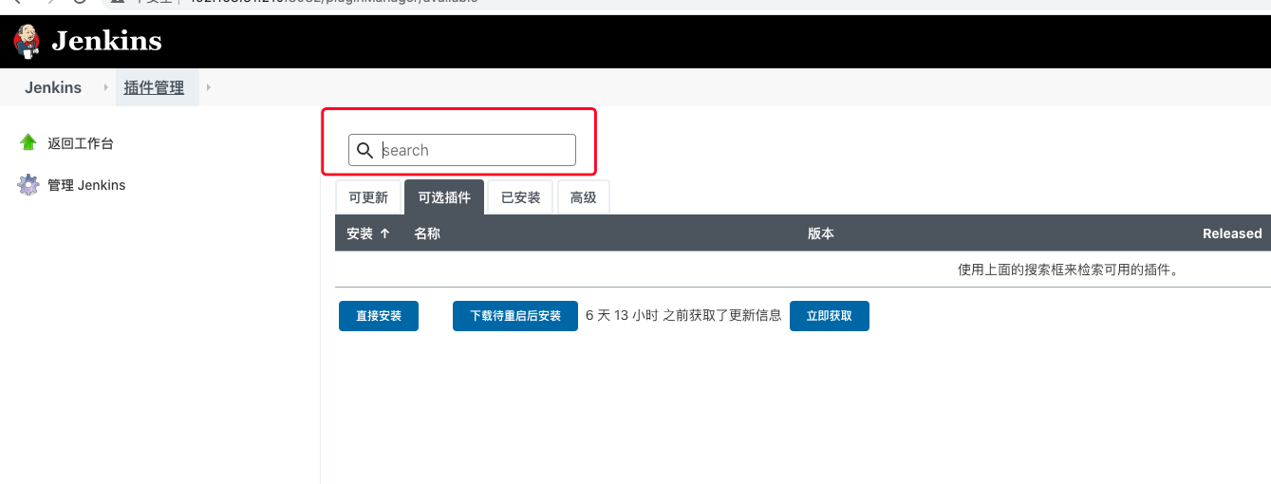Sort by the 版本 column header
Image resolution: width=1271 pixels, height=484 pixels.
pos(821,233)
